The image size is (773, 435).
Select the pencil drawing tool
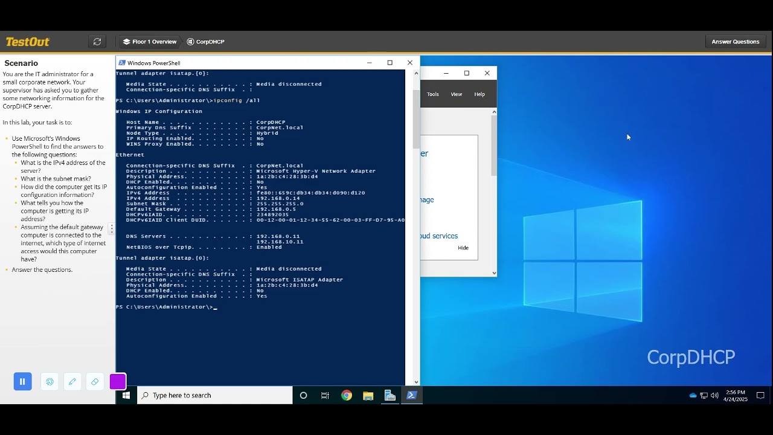pos(72,381)
